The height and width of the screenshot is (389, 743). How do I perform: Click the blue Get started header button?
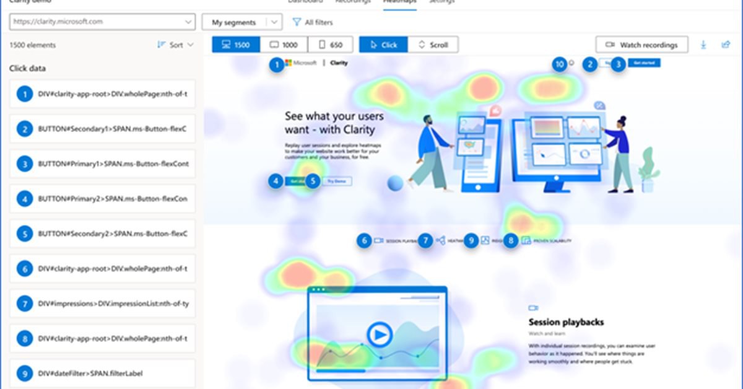coord(644,63)
